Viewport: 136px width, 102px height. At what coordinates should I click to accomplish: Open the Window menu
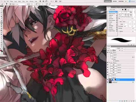tap(31, 1)
